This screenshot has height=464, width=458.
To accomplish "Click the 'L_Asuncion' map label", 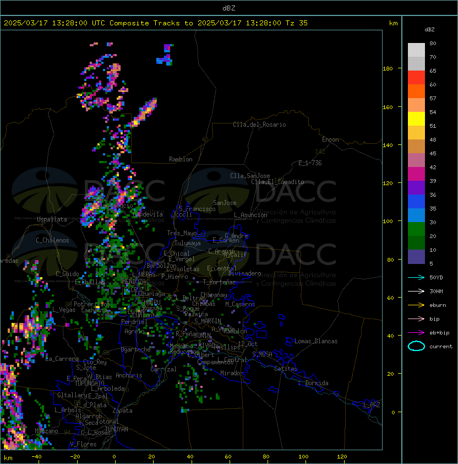I will pos(250,215).
